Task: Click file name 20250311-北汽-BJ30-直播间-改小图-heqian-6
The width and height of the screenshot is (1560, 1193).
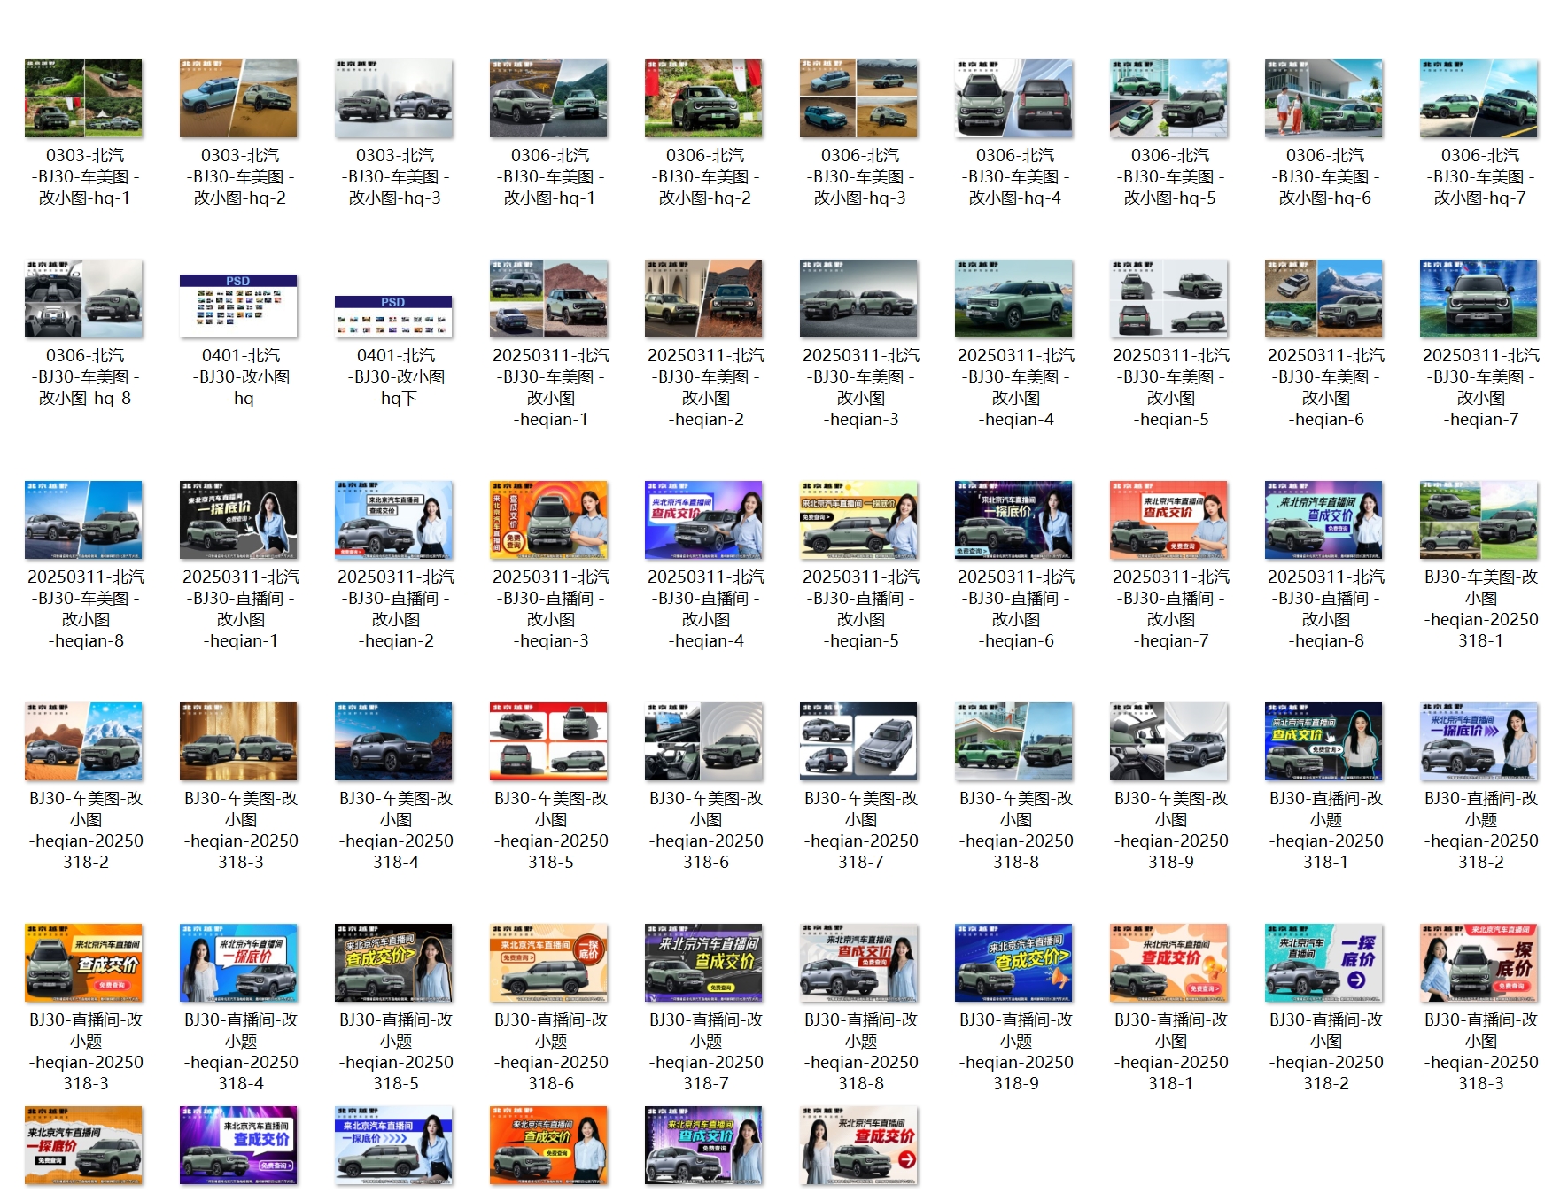Action: 1016,608
